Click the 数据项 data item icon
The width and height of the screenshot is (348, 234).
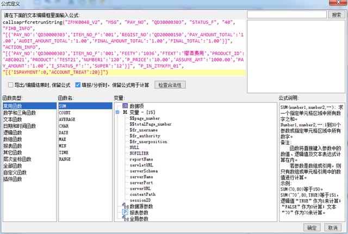(x=125, y=106)
